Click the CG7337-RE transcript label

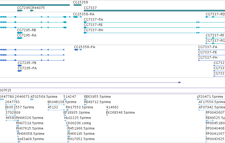[x=93, y=25]
